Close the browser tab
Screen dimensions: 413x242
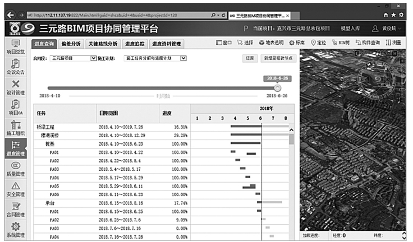click(288, 16)
